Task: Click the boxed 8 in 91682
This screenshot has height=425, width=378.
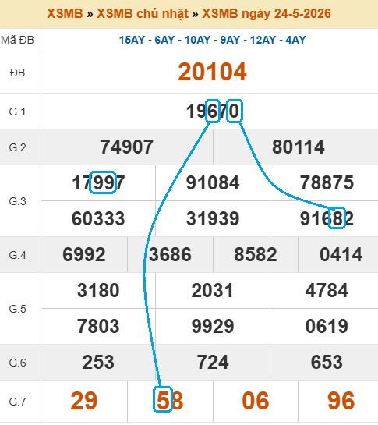Action: [x=337, y=218]
